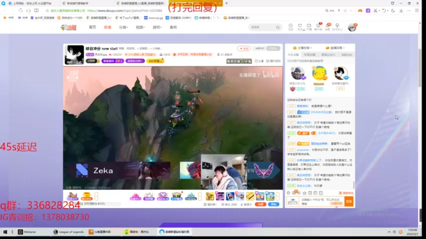
Task: Click the airplane gift icon
Action: click(x=240, y=196)
